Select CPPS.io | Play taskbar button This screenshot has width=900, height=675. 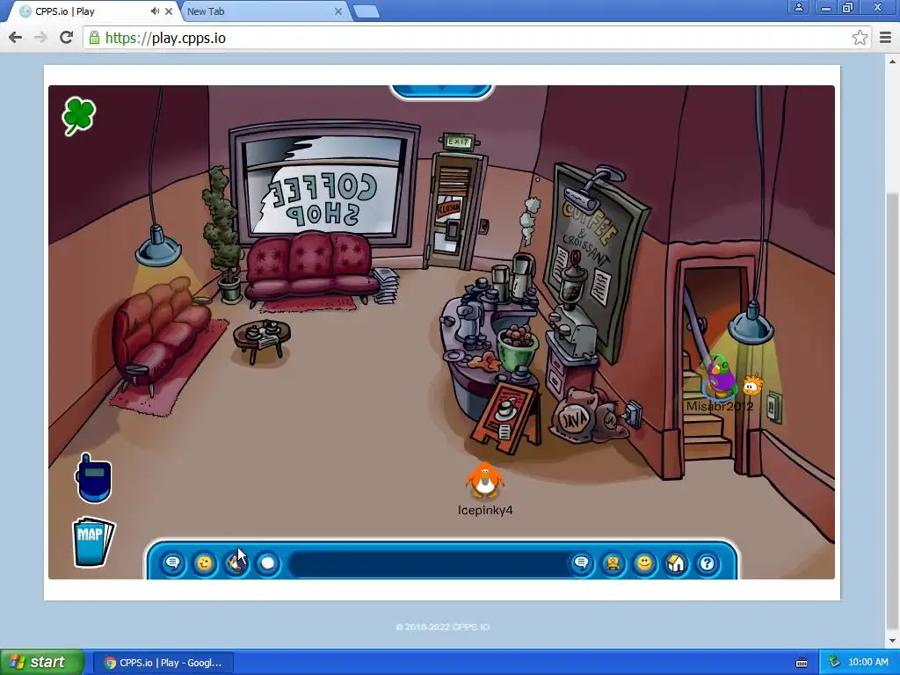pyautogui.click(x=163, y=663)
